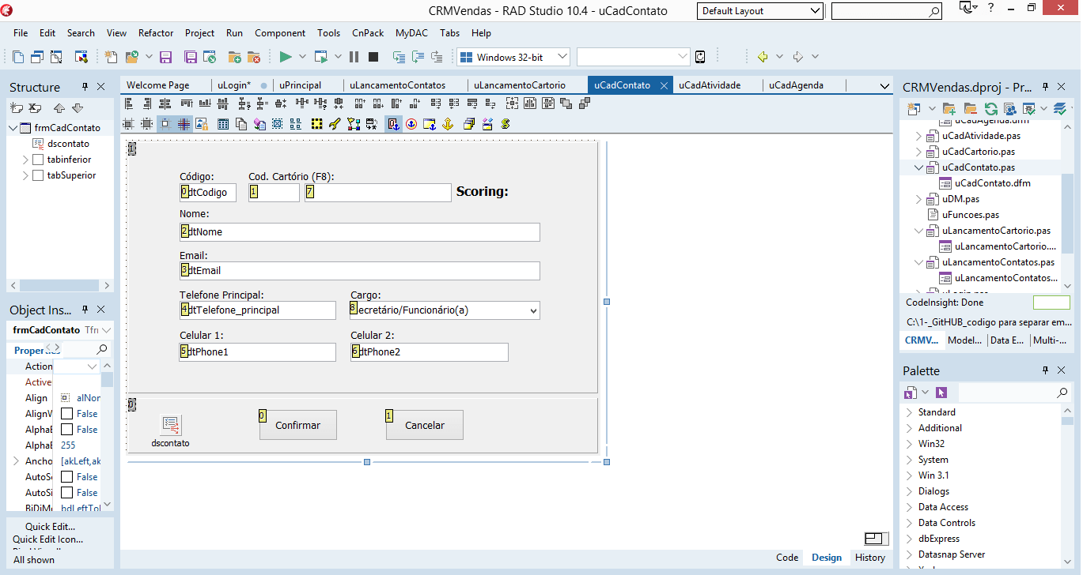Viewport: 1083px width, 575px height.
Task: Expand the Standard palette category
Action: tap(910, 412)
